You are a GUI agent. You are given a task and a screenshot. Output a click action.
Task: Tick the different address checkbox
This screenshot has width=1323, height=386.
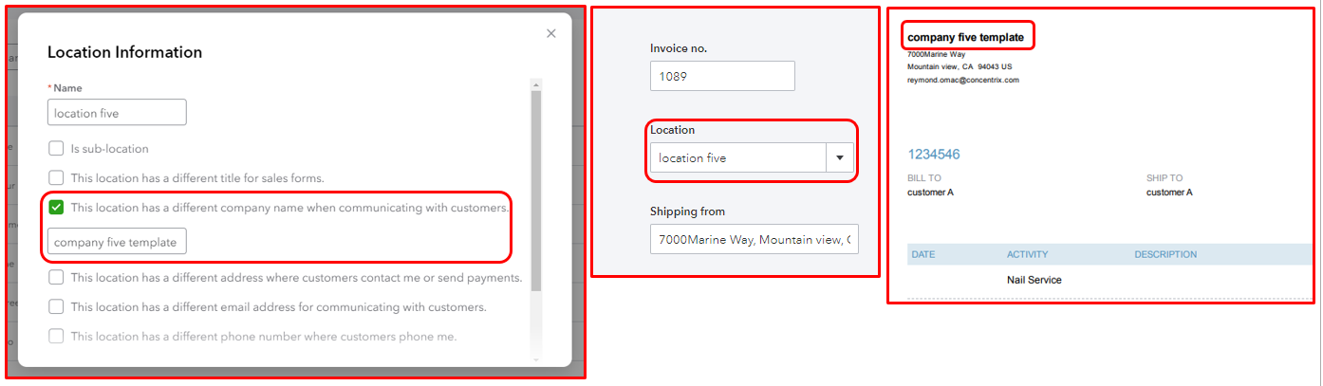click(56, 278)
